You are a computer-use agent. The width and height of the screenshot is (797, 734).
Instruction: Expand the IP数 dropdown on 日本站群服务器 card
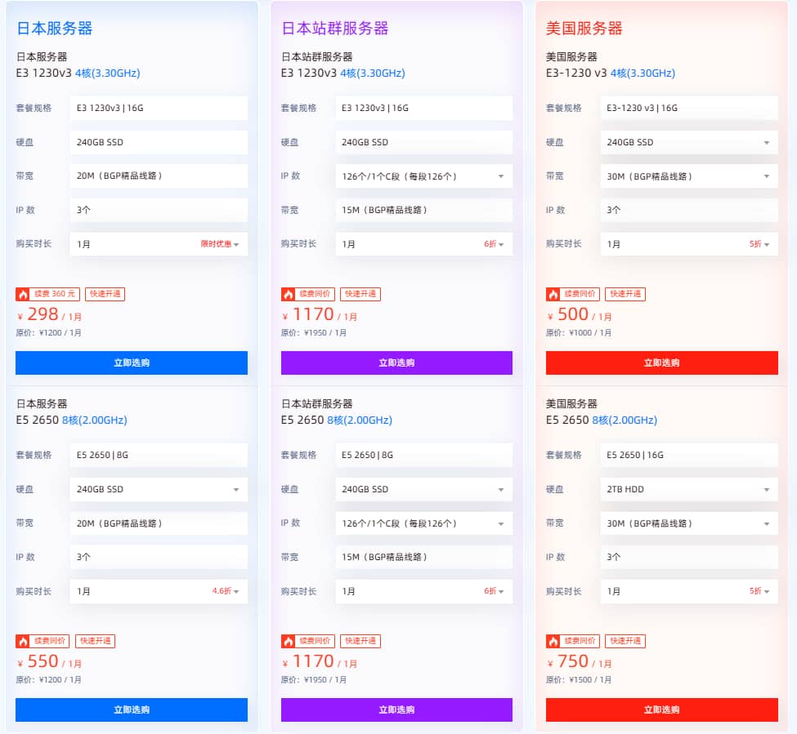[423, 176]
